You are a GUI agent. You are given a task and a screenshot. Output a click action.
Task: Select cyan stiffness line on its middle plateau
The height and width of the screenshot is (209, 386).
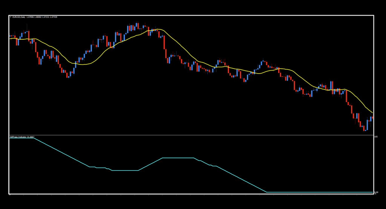pyautogui.click(x=177, y=158)
